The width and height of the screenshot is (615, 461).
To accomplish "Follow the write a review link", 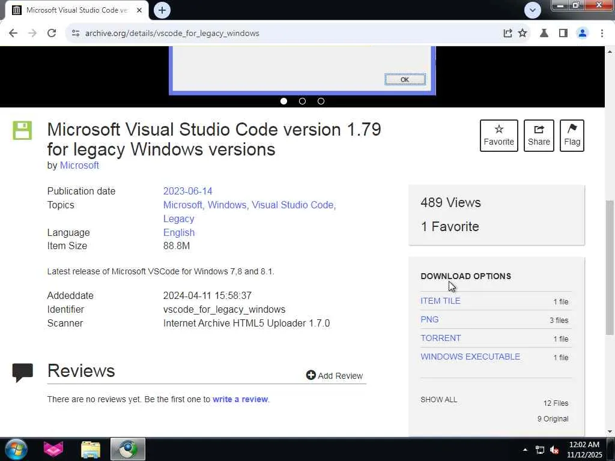I will [x=240, y=399].
